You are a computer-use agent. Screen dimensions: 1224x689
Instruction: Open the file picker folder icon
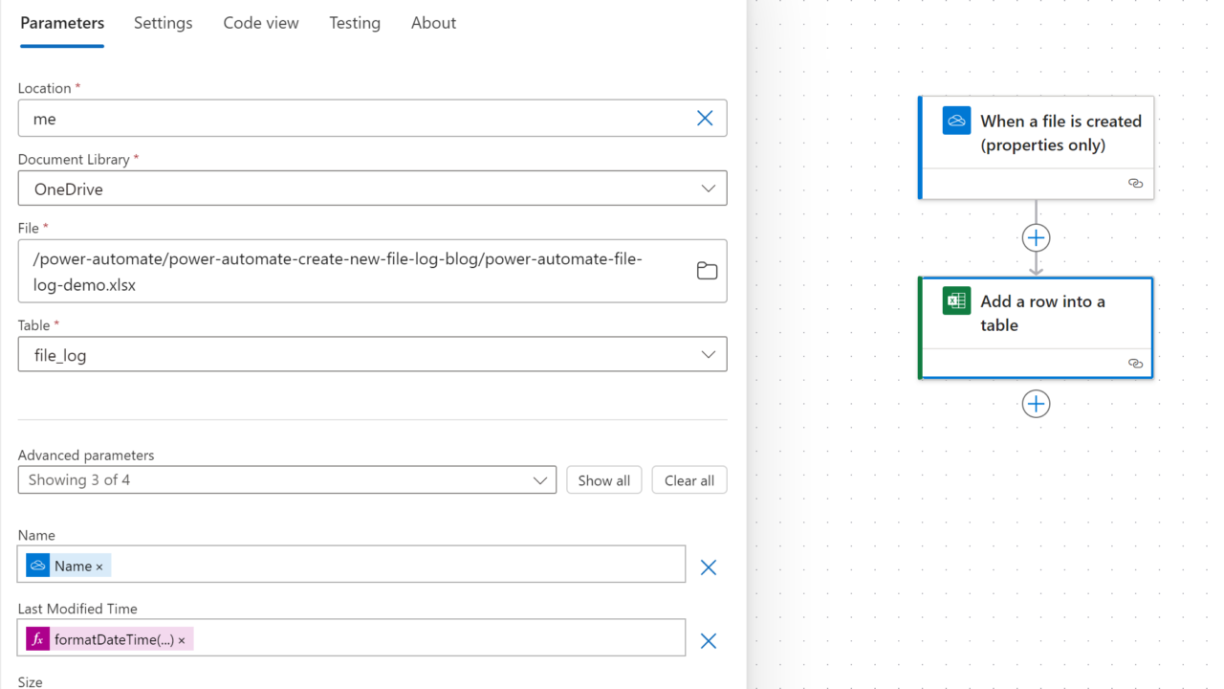[707, 271]
